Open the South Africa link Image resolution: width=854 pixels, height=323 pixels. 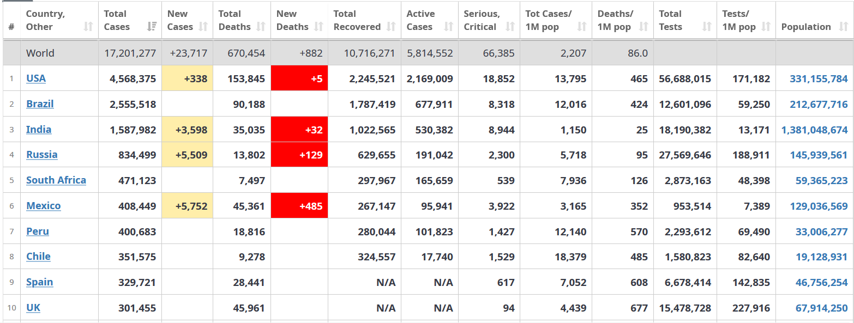(56, 180)
